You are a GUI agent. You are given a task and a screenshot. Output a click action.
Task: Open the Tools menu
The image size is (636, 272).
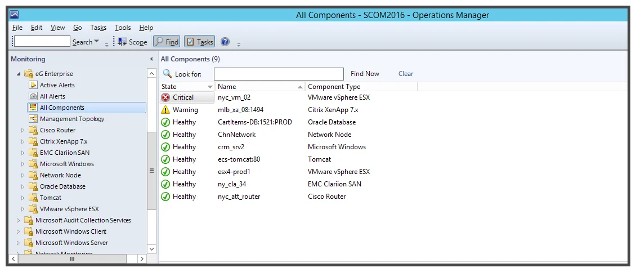123,28
